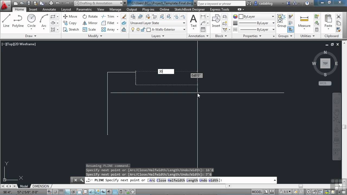Image resolution: width=347 pixels, height=195 pixels.
Task: Click the Undo option in the command line
Action: pos(203,180)
